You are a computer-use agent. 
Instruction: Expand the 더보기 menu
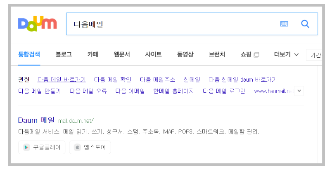pos(286,54)
